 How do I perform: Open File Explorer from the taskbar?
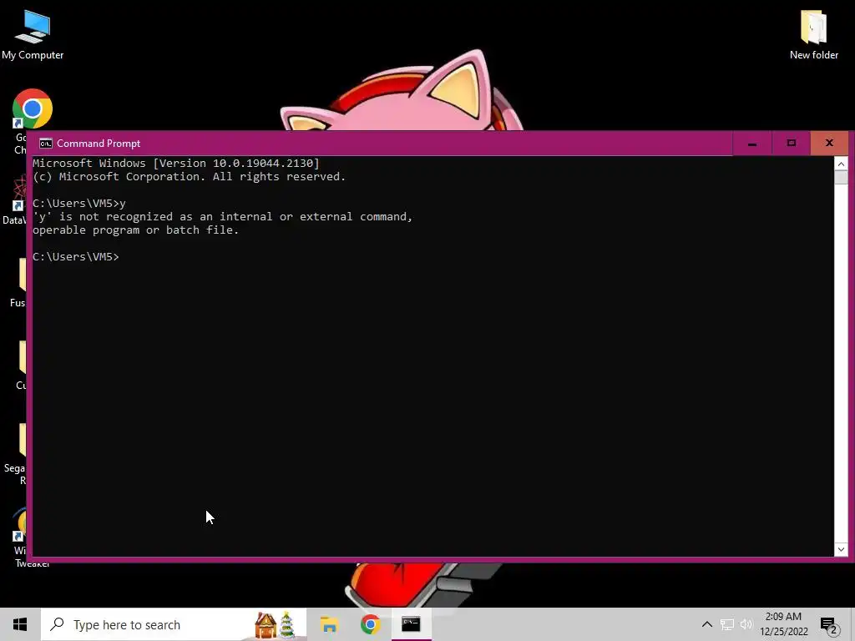[x=329, y=624]
